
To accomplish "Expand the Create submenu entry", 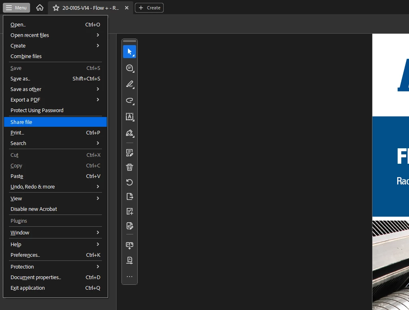I will pyautogui.click(x=55, y=46).
